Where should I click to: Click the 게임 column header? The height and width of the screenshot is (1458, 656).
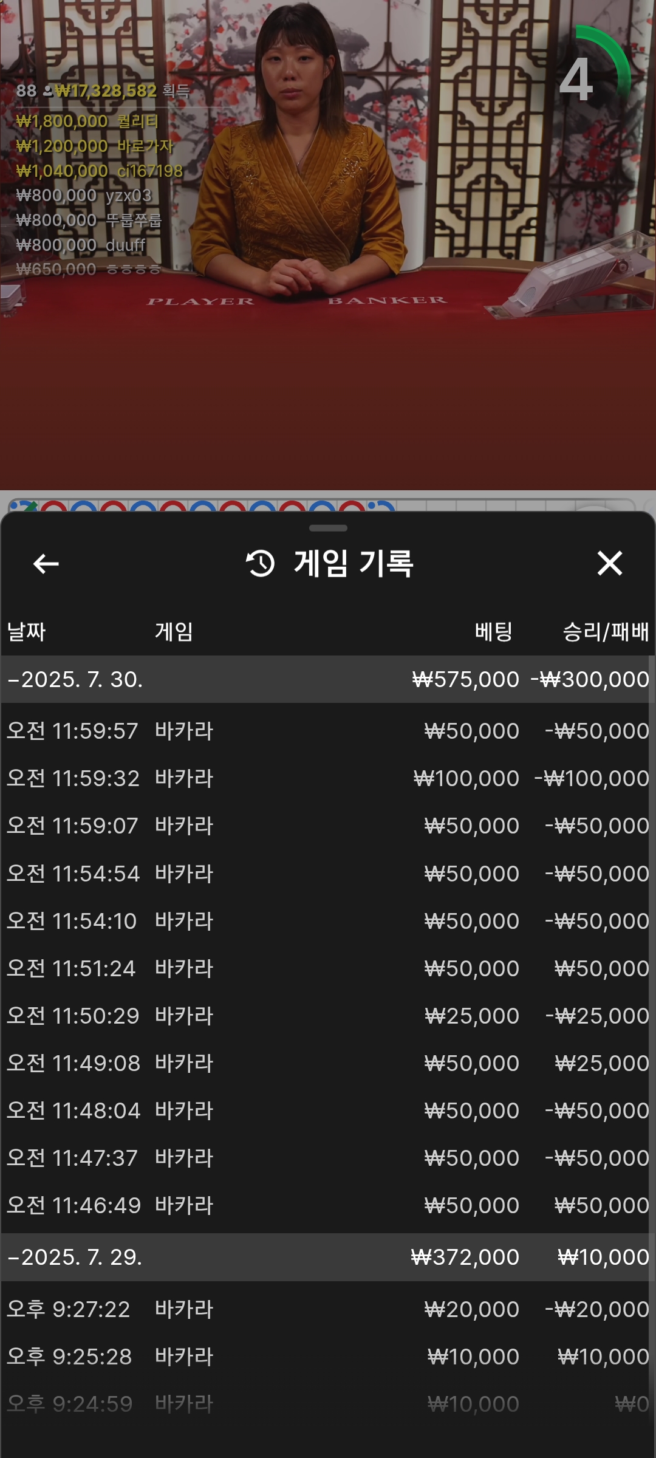[174, 632]
